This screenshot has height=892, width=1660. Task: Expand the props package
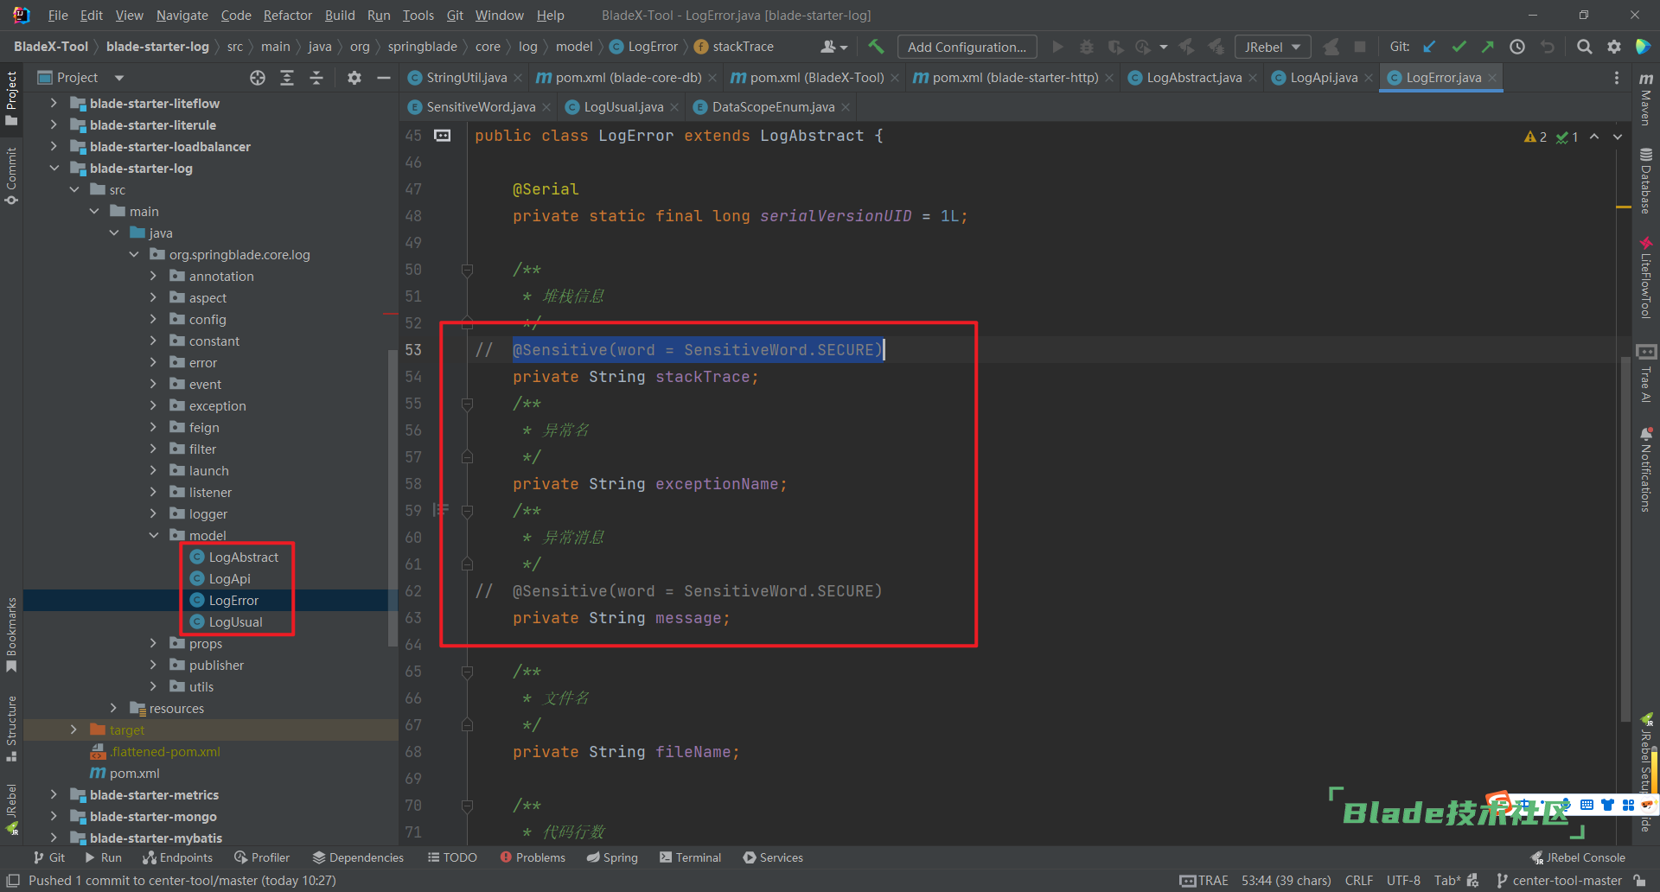[154, 644]
